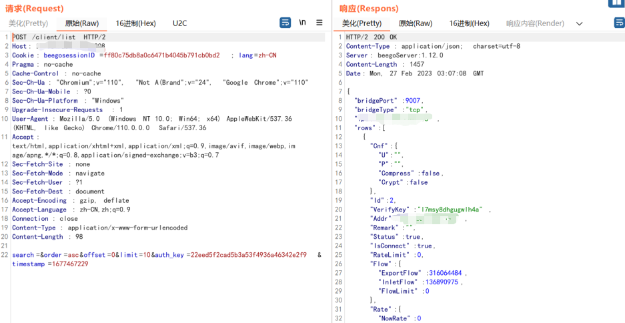Switch to Request 美化(Pretty) tab
Viewport: 625px width, 323px height.
(28, 23)
